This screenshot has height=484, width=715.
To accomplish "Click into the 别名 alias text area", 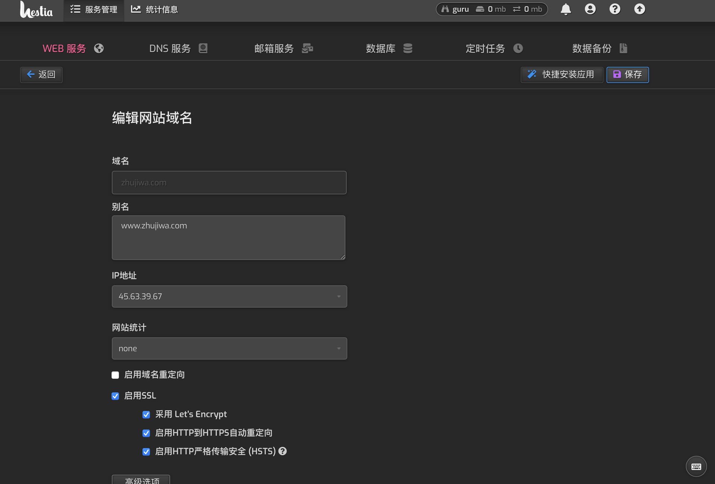I will pyautogui.click(x=228, y=237).
